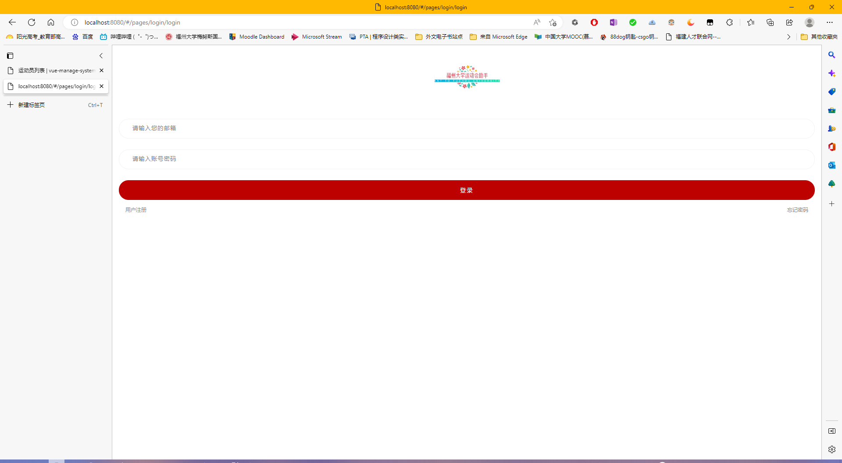Viewport: 842px width, 463px height.
Task: Open Read Aloud from address bar
Action: pos(537,22)
